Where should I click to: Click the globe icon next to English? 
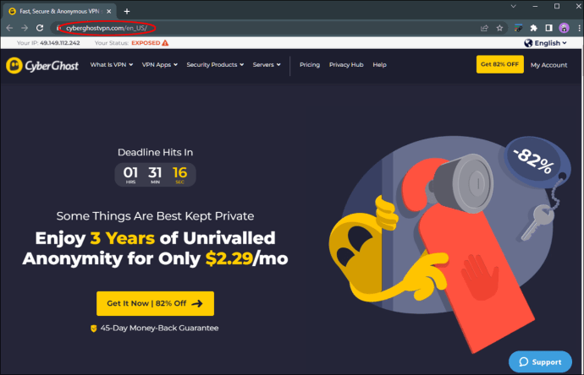pyautogui.click(x=528, y=43)
